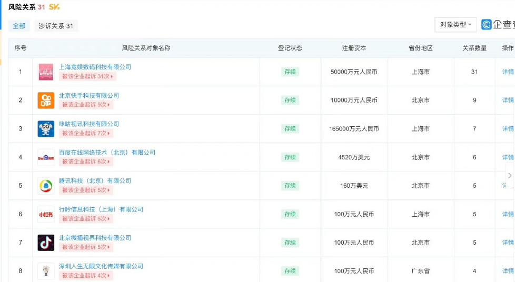Click the 深圳人生无限文化传媒 logo

click(46, 271)
